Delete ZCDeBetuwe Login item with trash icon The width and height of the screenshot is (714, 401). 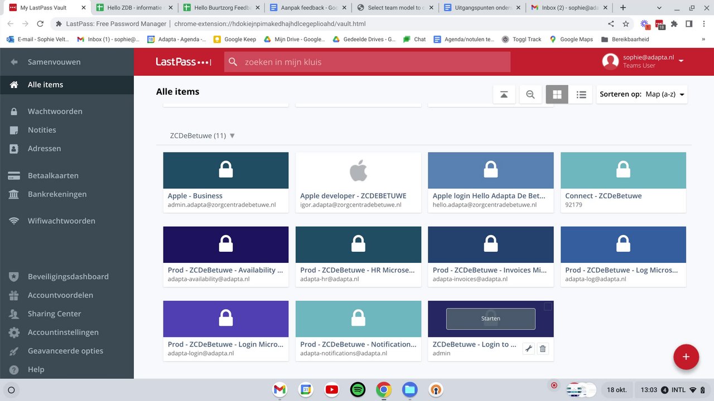pyautogui.click(x=543, y=349)
